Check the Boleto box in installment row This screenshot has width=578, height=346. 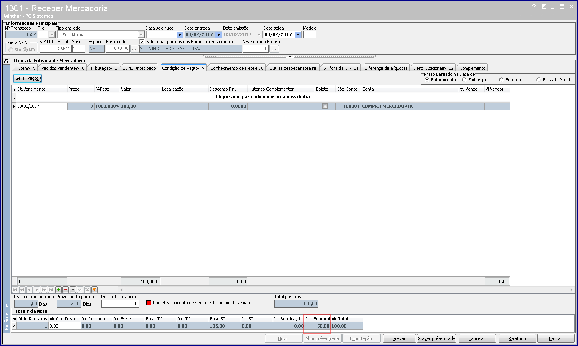tap(325, 106)
